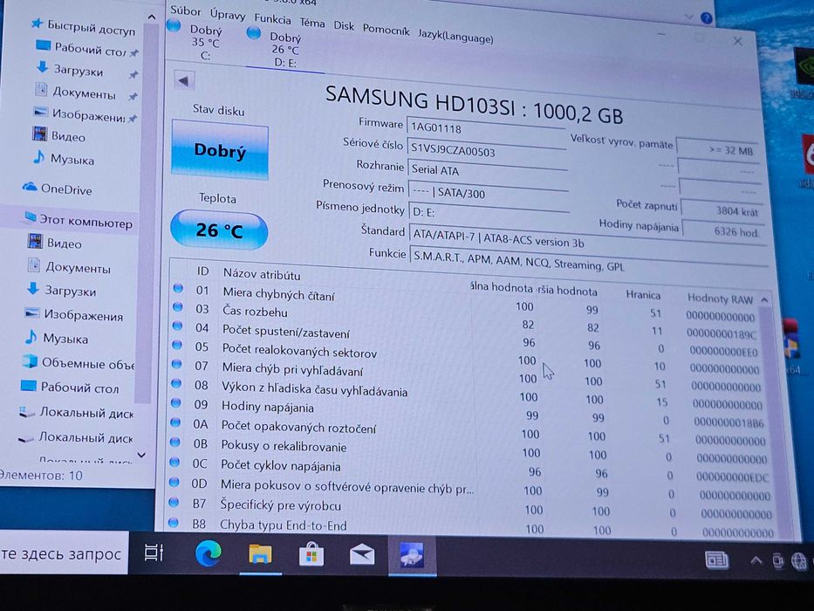Click the network globe tray icon

(x=799, y=561)
